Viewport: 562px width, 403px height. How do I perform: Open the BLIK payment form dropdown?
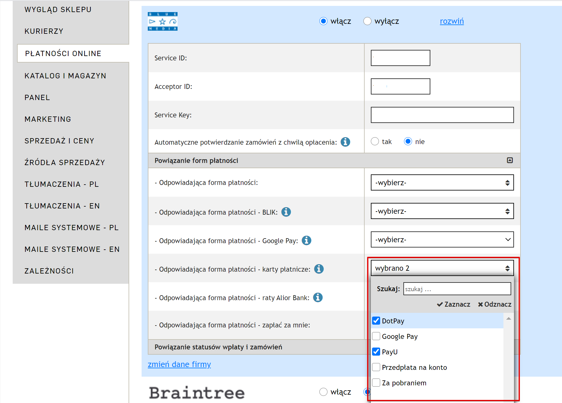442,211
